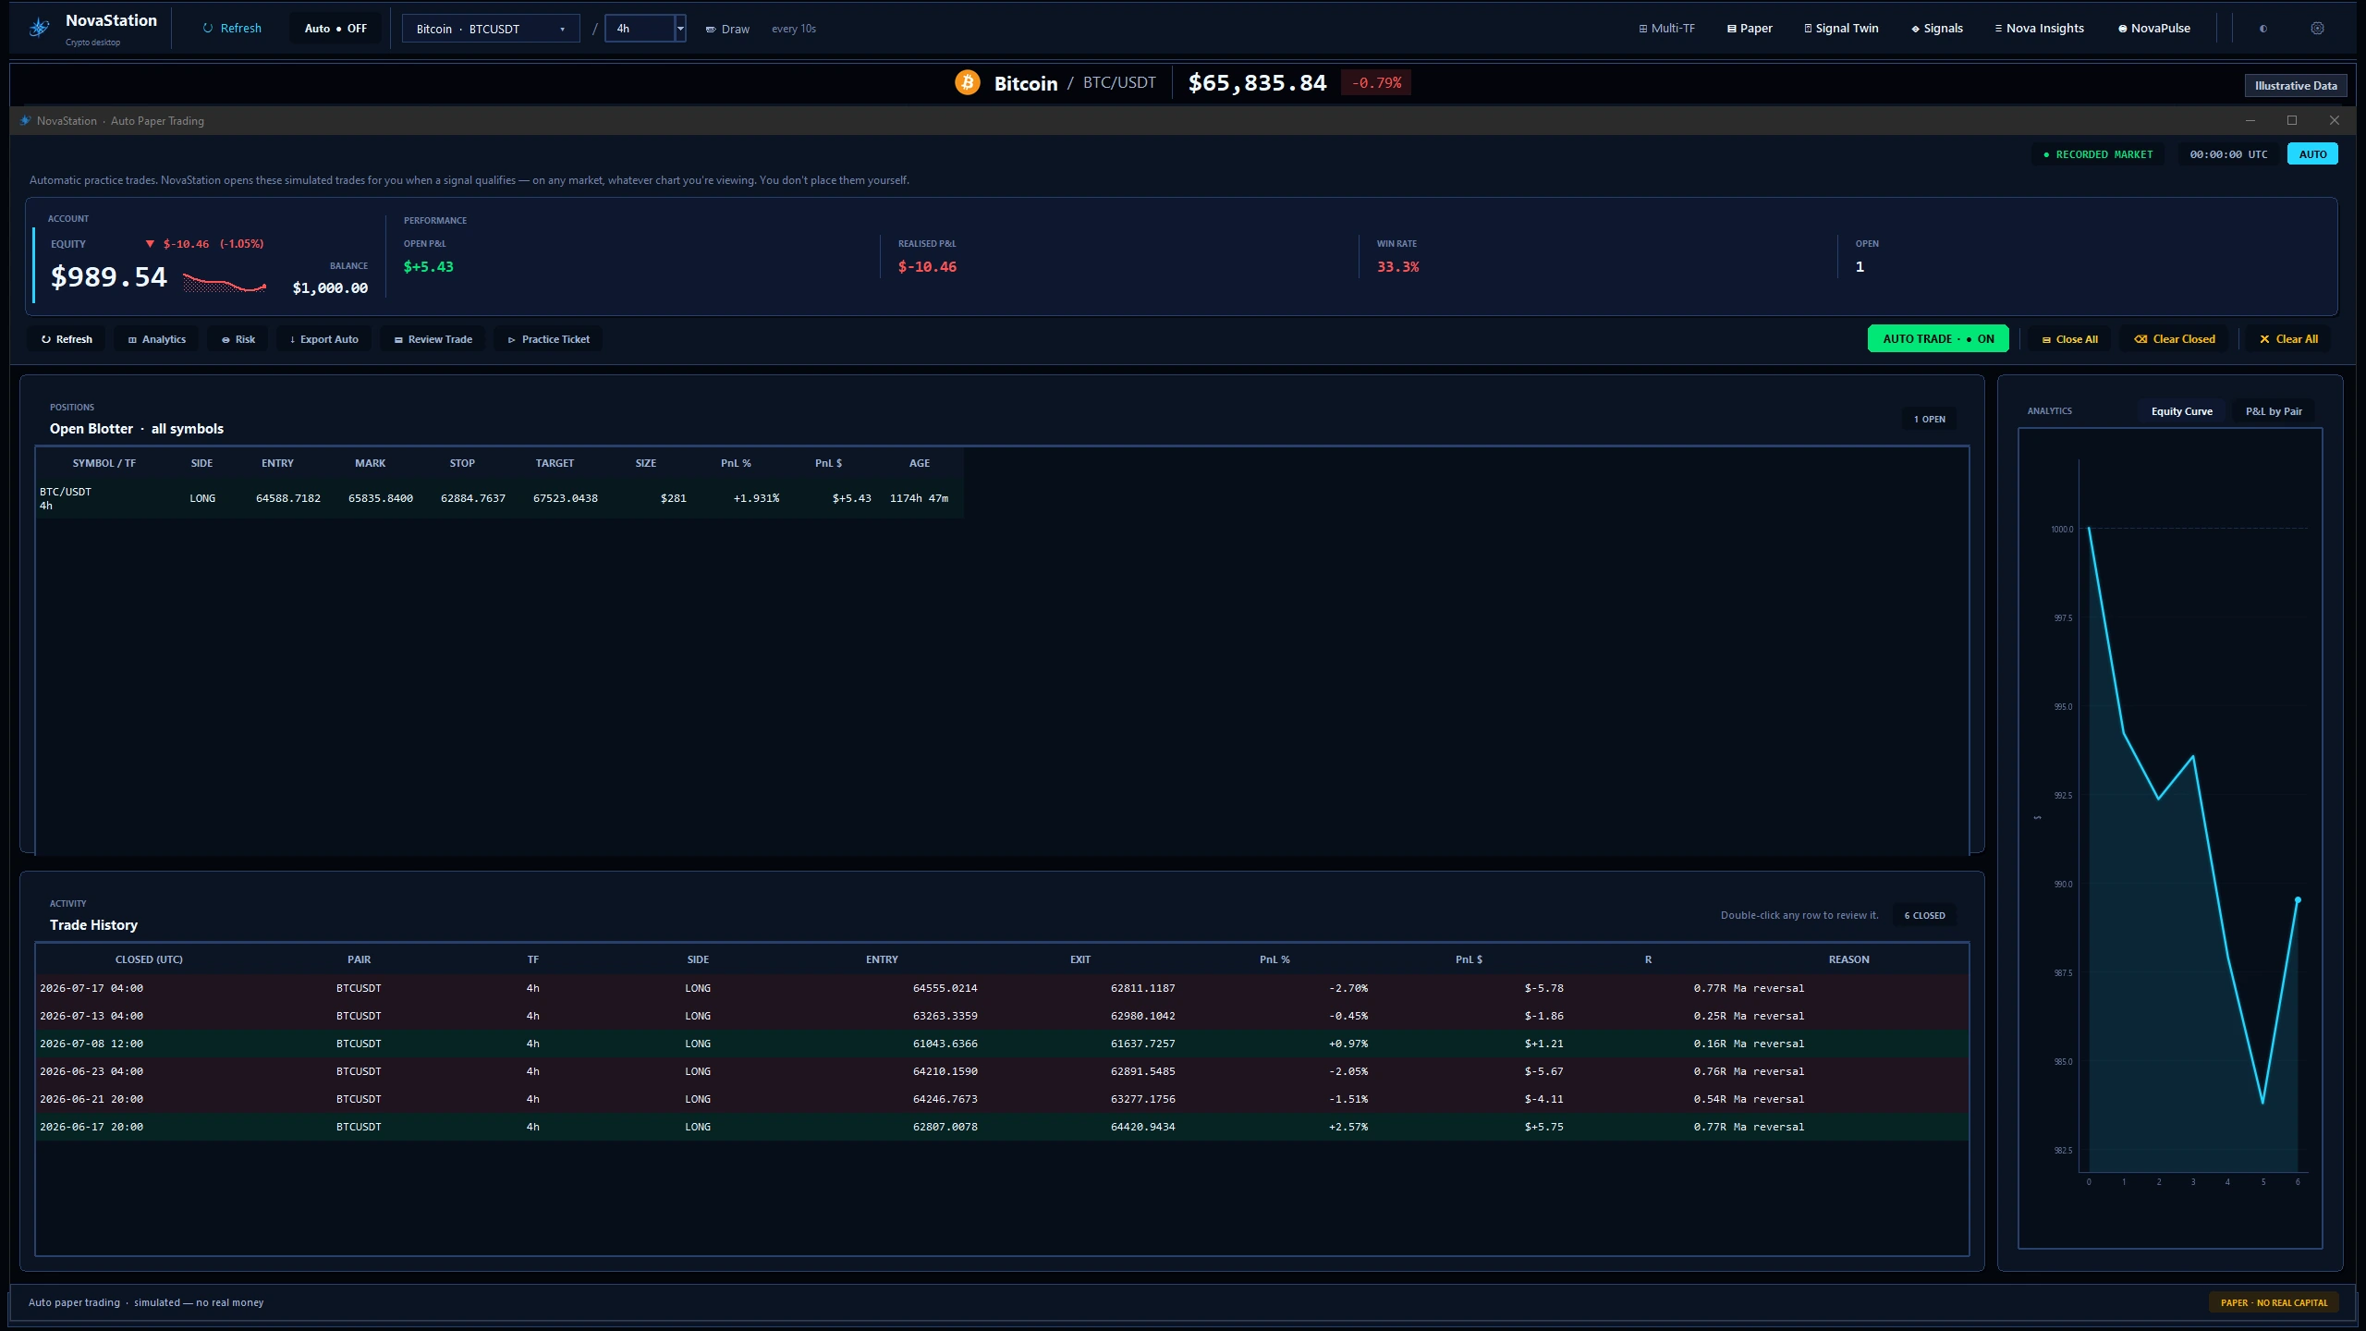The height and width of the screenshot is (1331, 2366).
Task: Open the Paper trading view
Action: point(1750,28)
